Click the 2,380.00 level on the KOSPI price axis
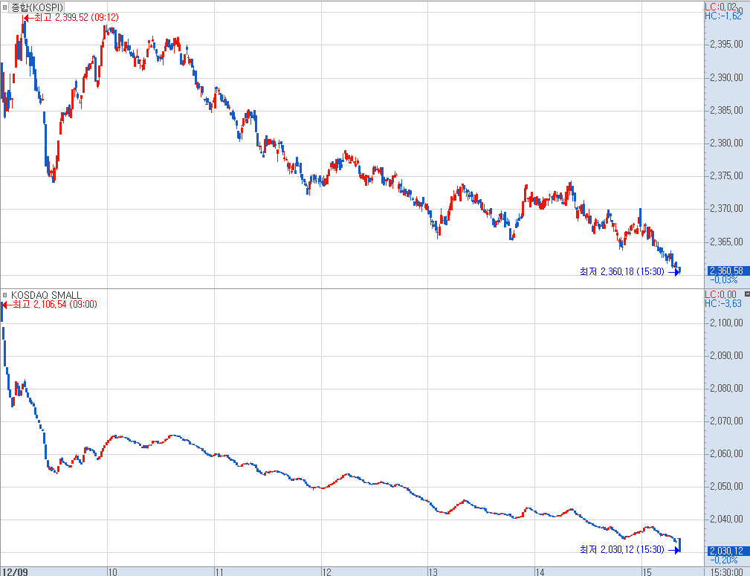This screenshot has height=576, width=750. (x=726, y=143)
